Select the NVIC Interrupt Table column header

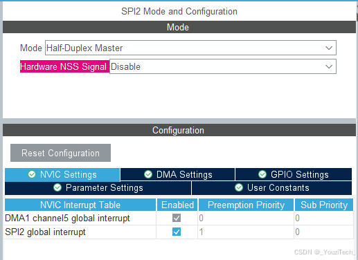[x=80, y=205]
